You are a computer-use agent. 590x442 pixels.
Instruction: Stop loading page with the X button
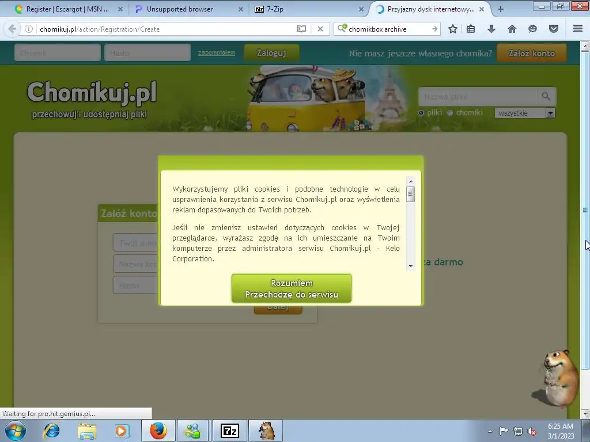point(320,29)
